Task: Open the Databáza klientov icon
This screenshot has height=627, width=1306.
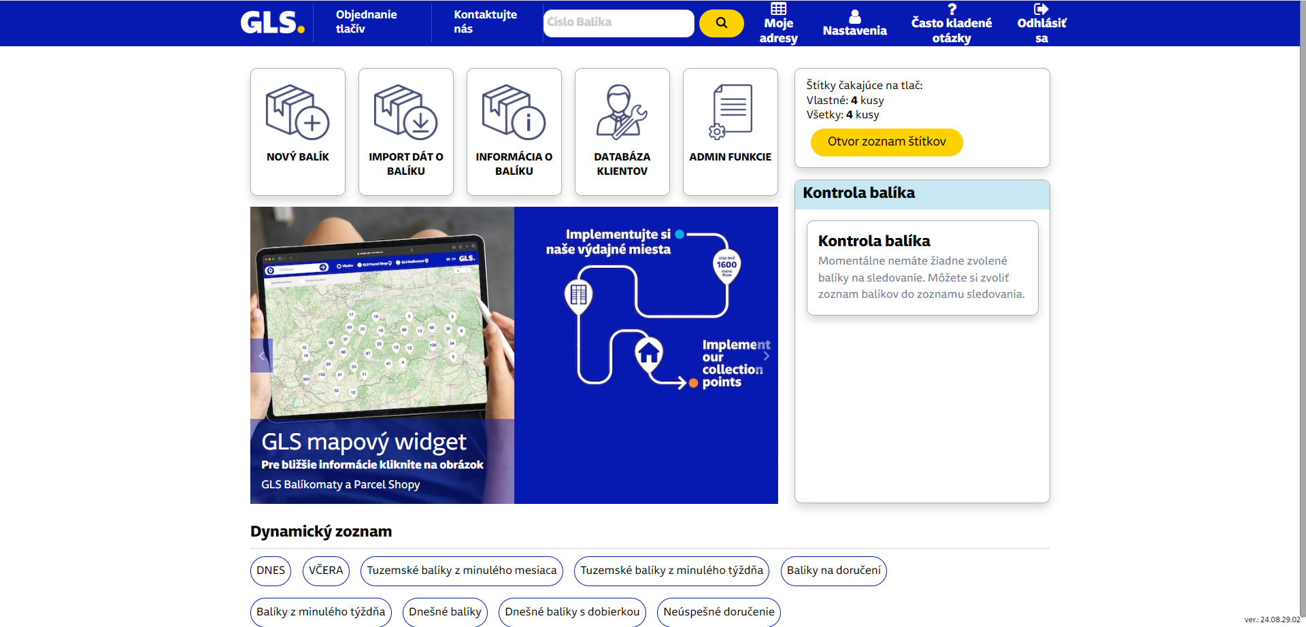Action: pos(622,112)
